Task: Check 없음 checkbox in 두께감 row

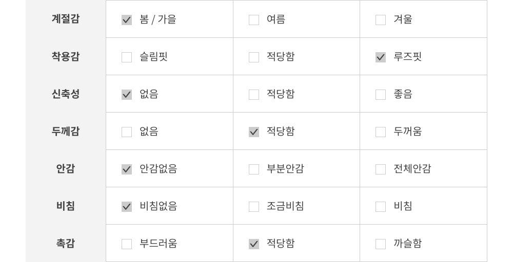Action: coord(127,132)
